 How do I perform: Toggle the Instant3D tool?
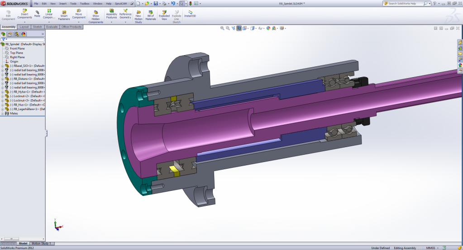click(x=190, y=14)
